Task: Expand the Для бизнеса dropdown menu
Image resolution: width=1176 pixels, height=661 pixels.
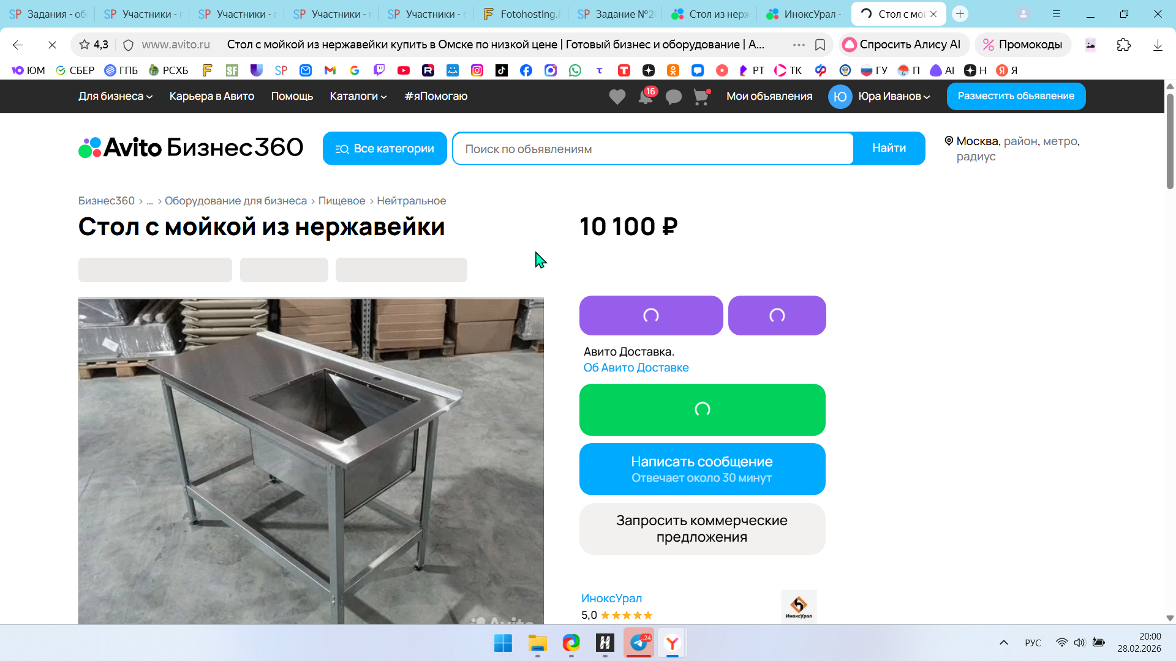Action: pyautogui.click(x=115, y=96)
